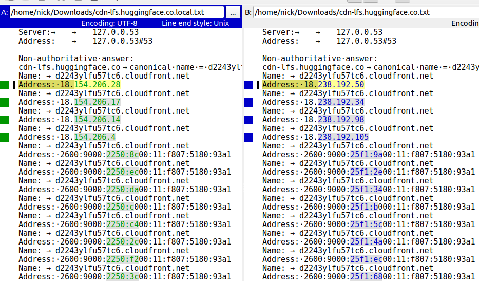479x281 pixels.
Task: Click the file path field for pane A
Action: [117, 12]
